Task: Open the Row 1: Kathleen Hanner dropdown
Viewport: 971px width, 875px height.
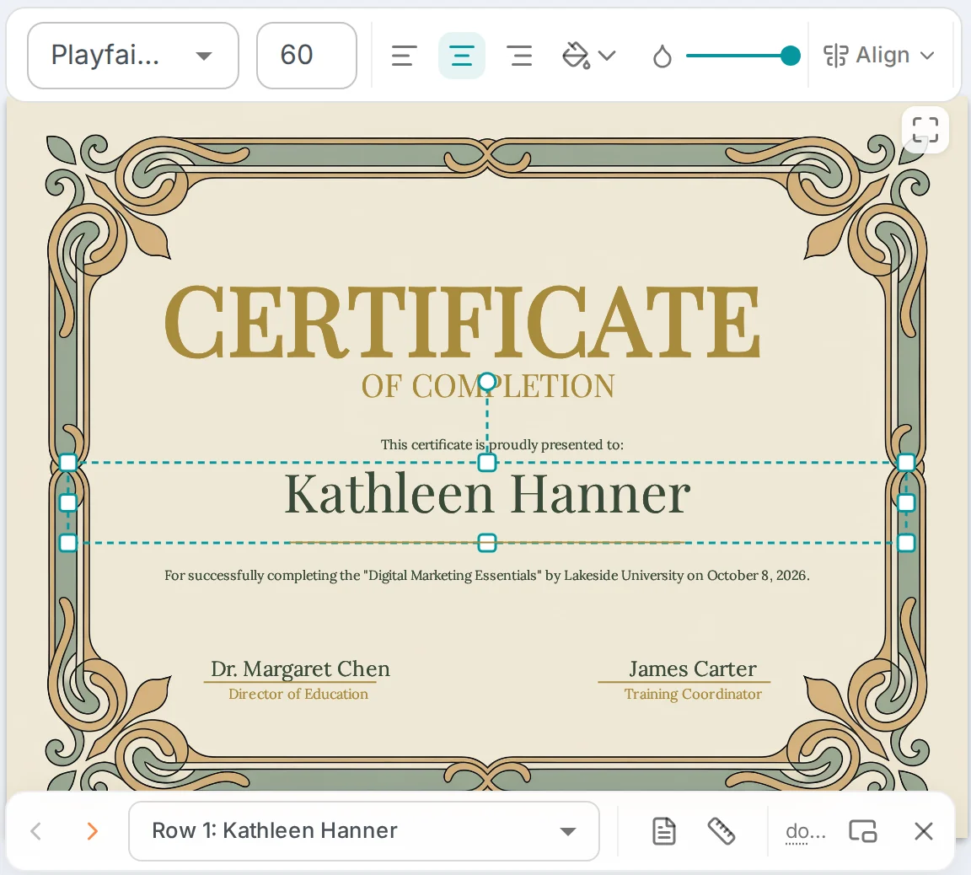Action: click(364, 831)
